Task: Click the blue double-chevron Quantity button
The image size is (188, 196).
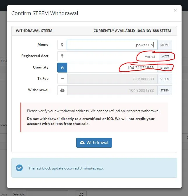Action: (62, 68)
